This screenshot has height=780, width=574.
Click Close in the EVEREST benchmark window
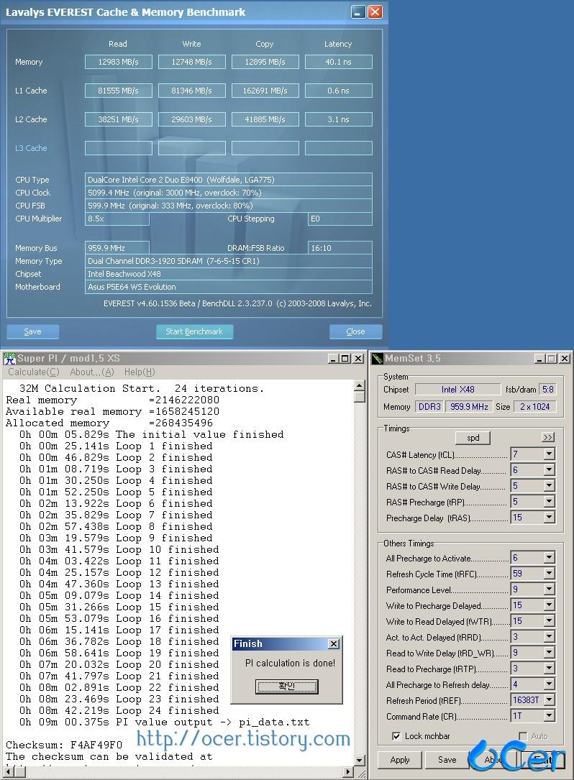(355, 332)
